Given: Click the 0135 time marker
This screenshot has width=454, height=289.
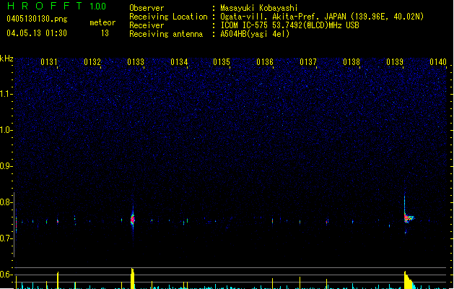Looking at the screenshot, I should [222, 62].
